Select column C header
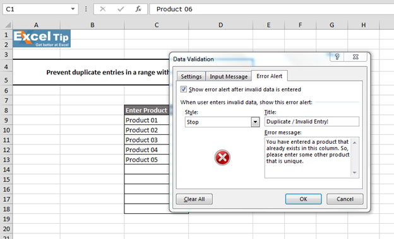Screen dimensions: 394x239 [x=157, y=25]
